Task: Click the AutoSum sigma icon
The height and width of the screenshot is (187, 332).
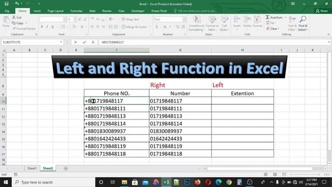Action: click(x=268, y=17)
